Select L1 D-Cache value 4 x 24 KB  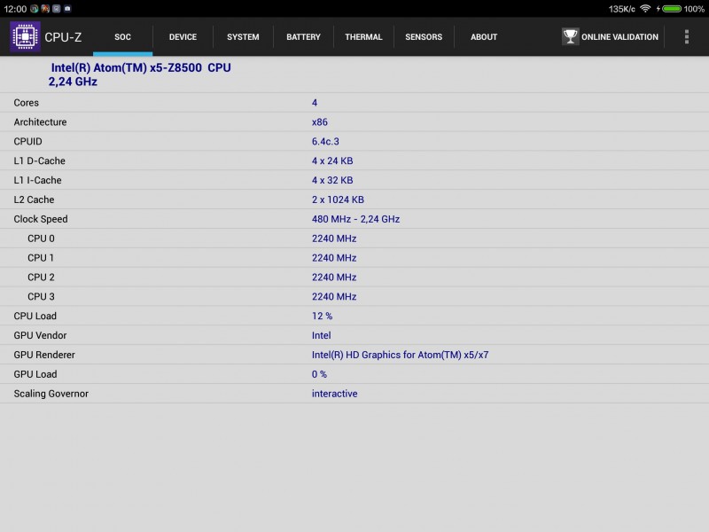332,161
